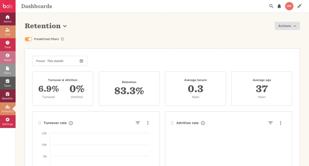Click the info icon beside Predefined filters
Viewport: 309px width, 166px height.
(62, 39)
